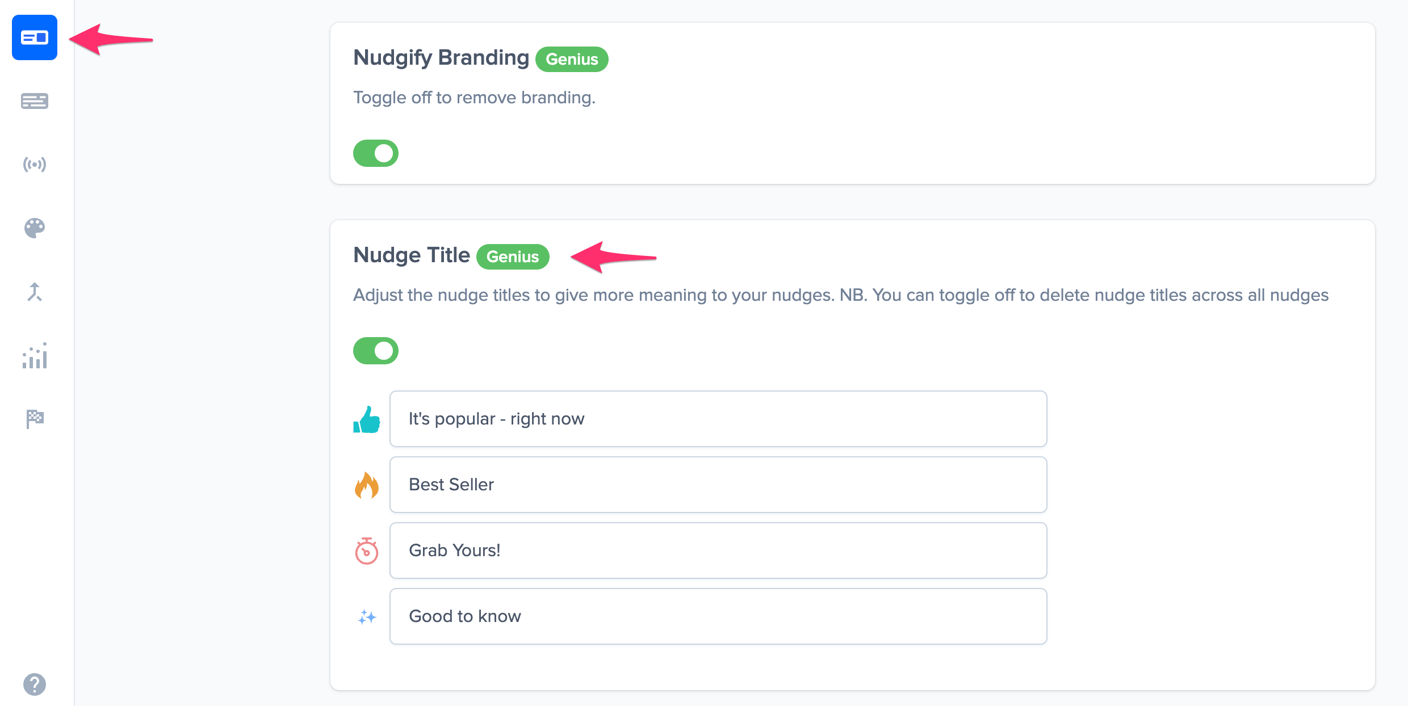
Task: Select the "Good to know" input box
Action: (x=718, y=616)
